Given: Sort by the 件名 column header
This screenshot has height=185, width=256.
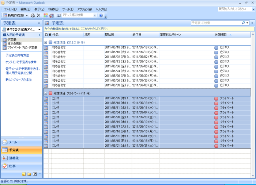Looking at the screenshot, I should pos(68,35).
